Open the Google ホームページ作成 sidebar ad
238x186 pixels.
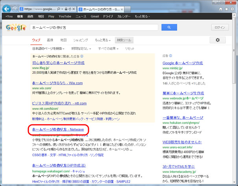[183, 63]
